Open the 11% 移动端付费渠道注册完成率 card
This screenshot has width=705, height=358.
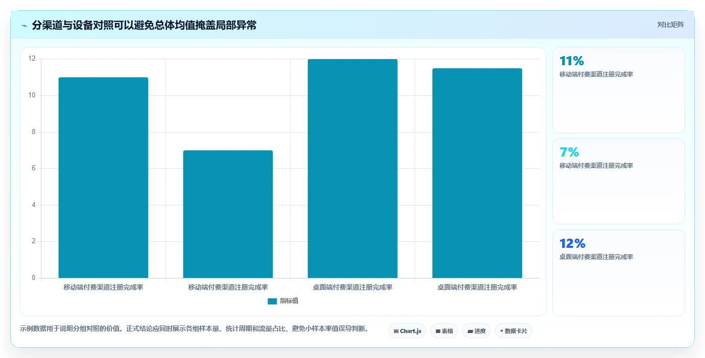(x=618, y=90)
